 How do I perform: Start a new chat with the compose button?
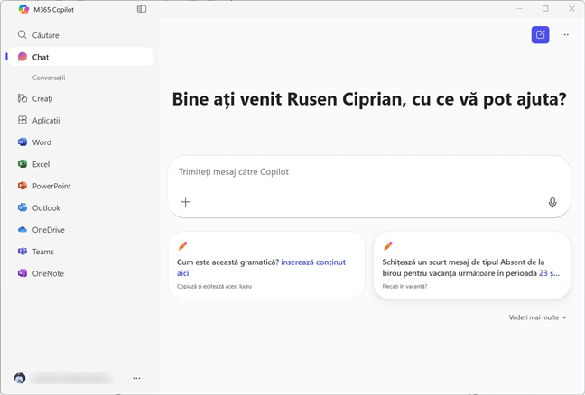point(540,34)
